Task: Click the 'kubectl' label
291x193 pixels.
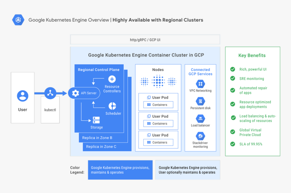Action: pos(50,110)
